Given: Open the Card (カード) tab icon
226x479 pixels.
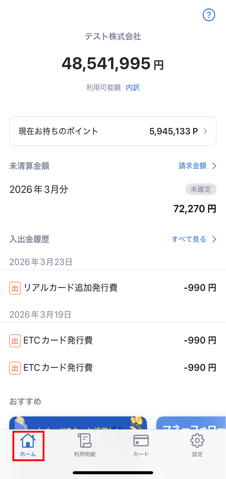Looking at the screenshot, I should (141, 441).
